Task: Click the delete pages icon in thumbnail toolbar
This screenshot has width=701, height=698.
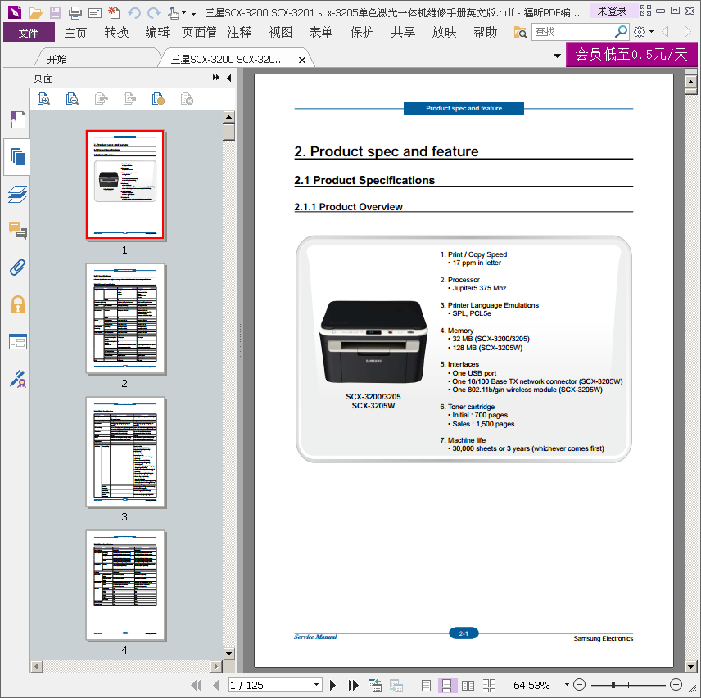Action: tap(187, 99)
